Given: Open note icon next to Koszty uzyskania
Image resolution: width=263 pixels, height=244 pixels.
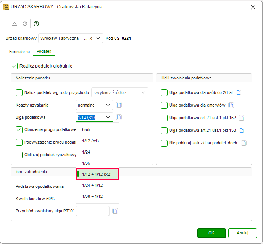Looking at the screenshot, I should pyautogui.click(x=119, y=105).
